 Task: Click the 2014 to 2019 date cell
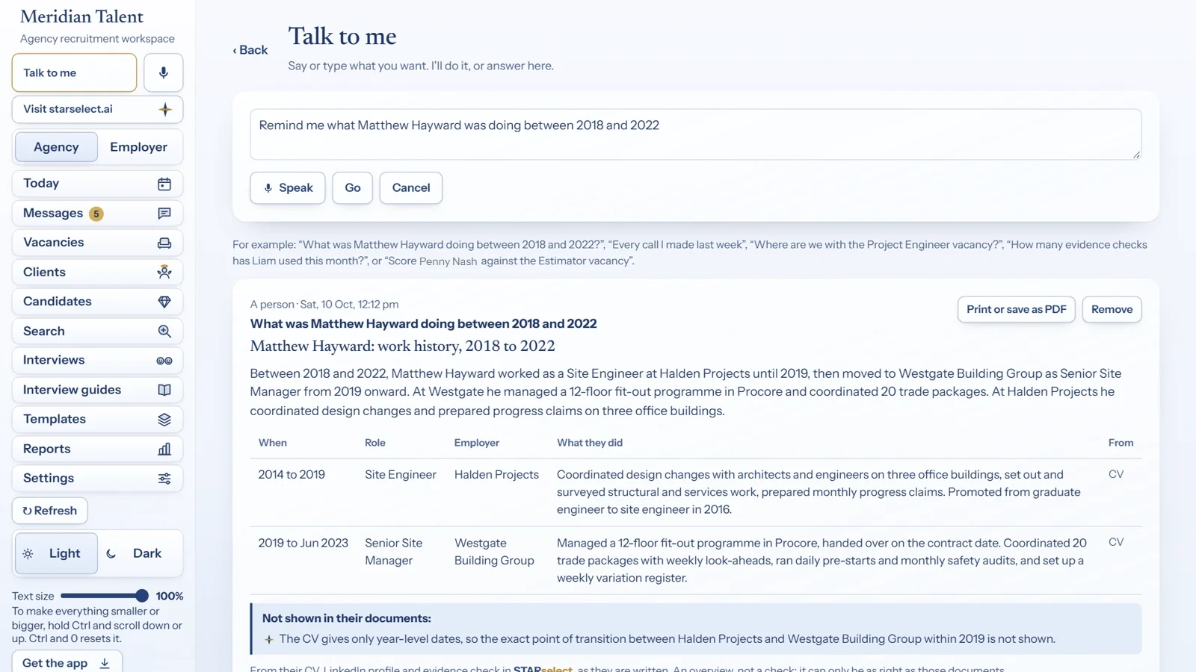click(x=292, y=475)
